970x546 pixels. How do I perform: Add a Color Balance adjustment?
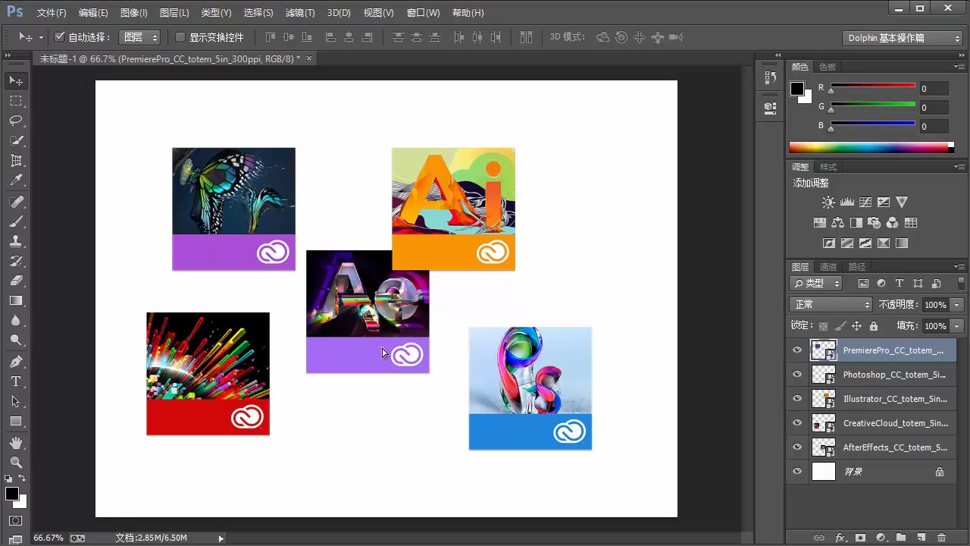point(837,223)
